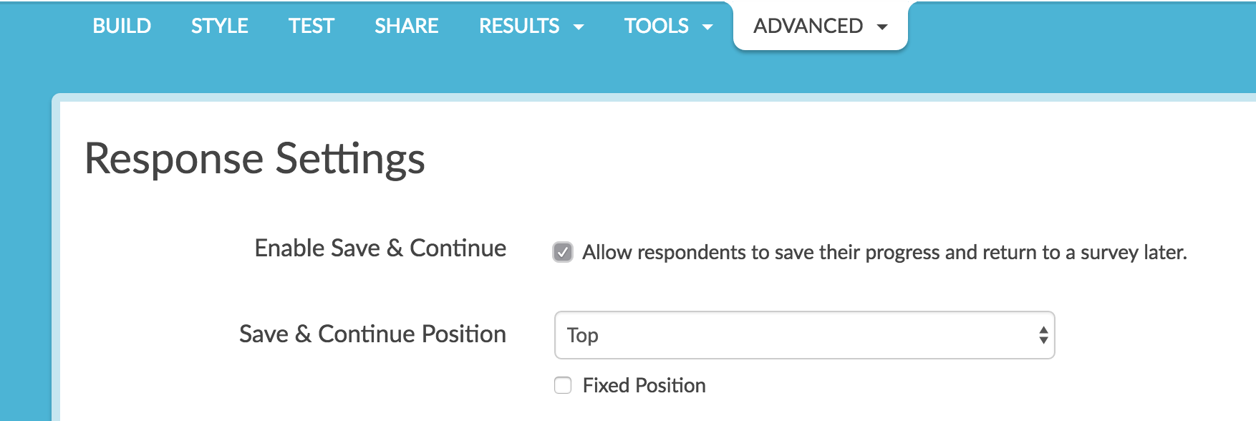Screen dimensions: 1256x421
Task: Expand the ADVANCED tab caret arrow
Action: 882,27
